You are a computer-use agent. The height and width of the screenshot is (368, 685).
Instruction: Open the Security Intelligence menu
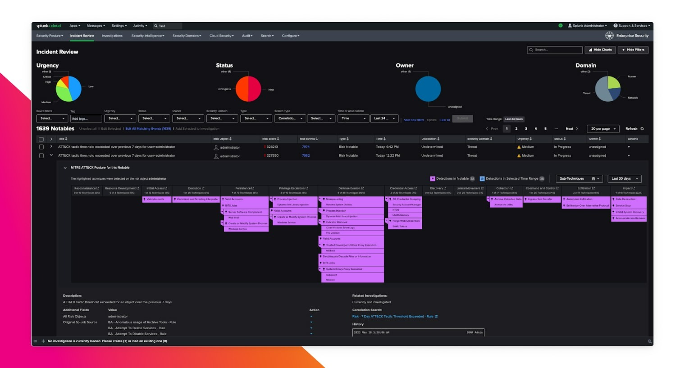pos(148,36)
